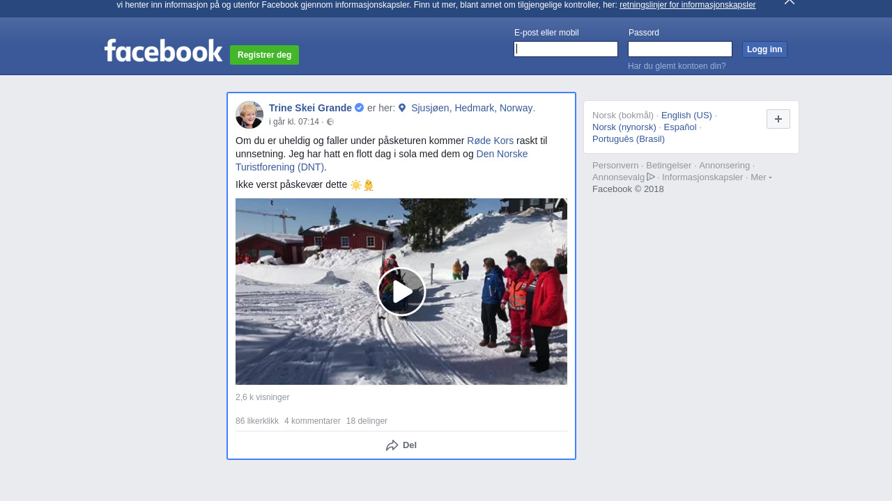
Task: Close the cookie information banner
Action: (790, 2)
